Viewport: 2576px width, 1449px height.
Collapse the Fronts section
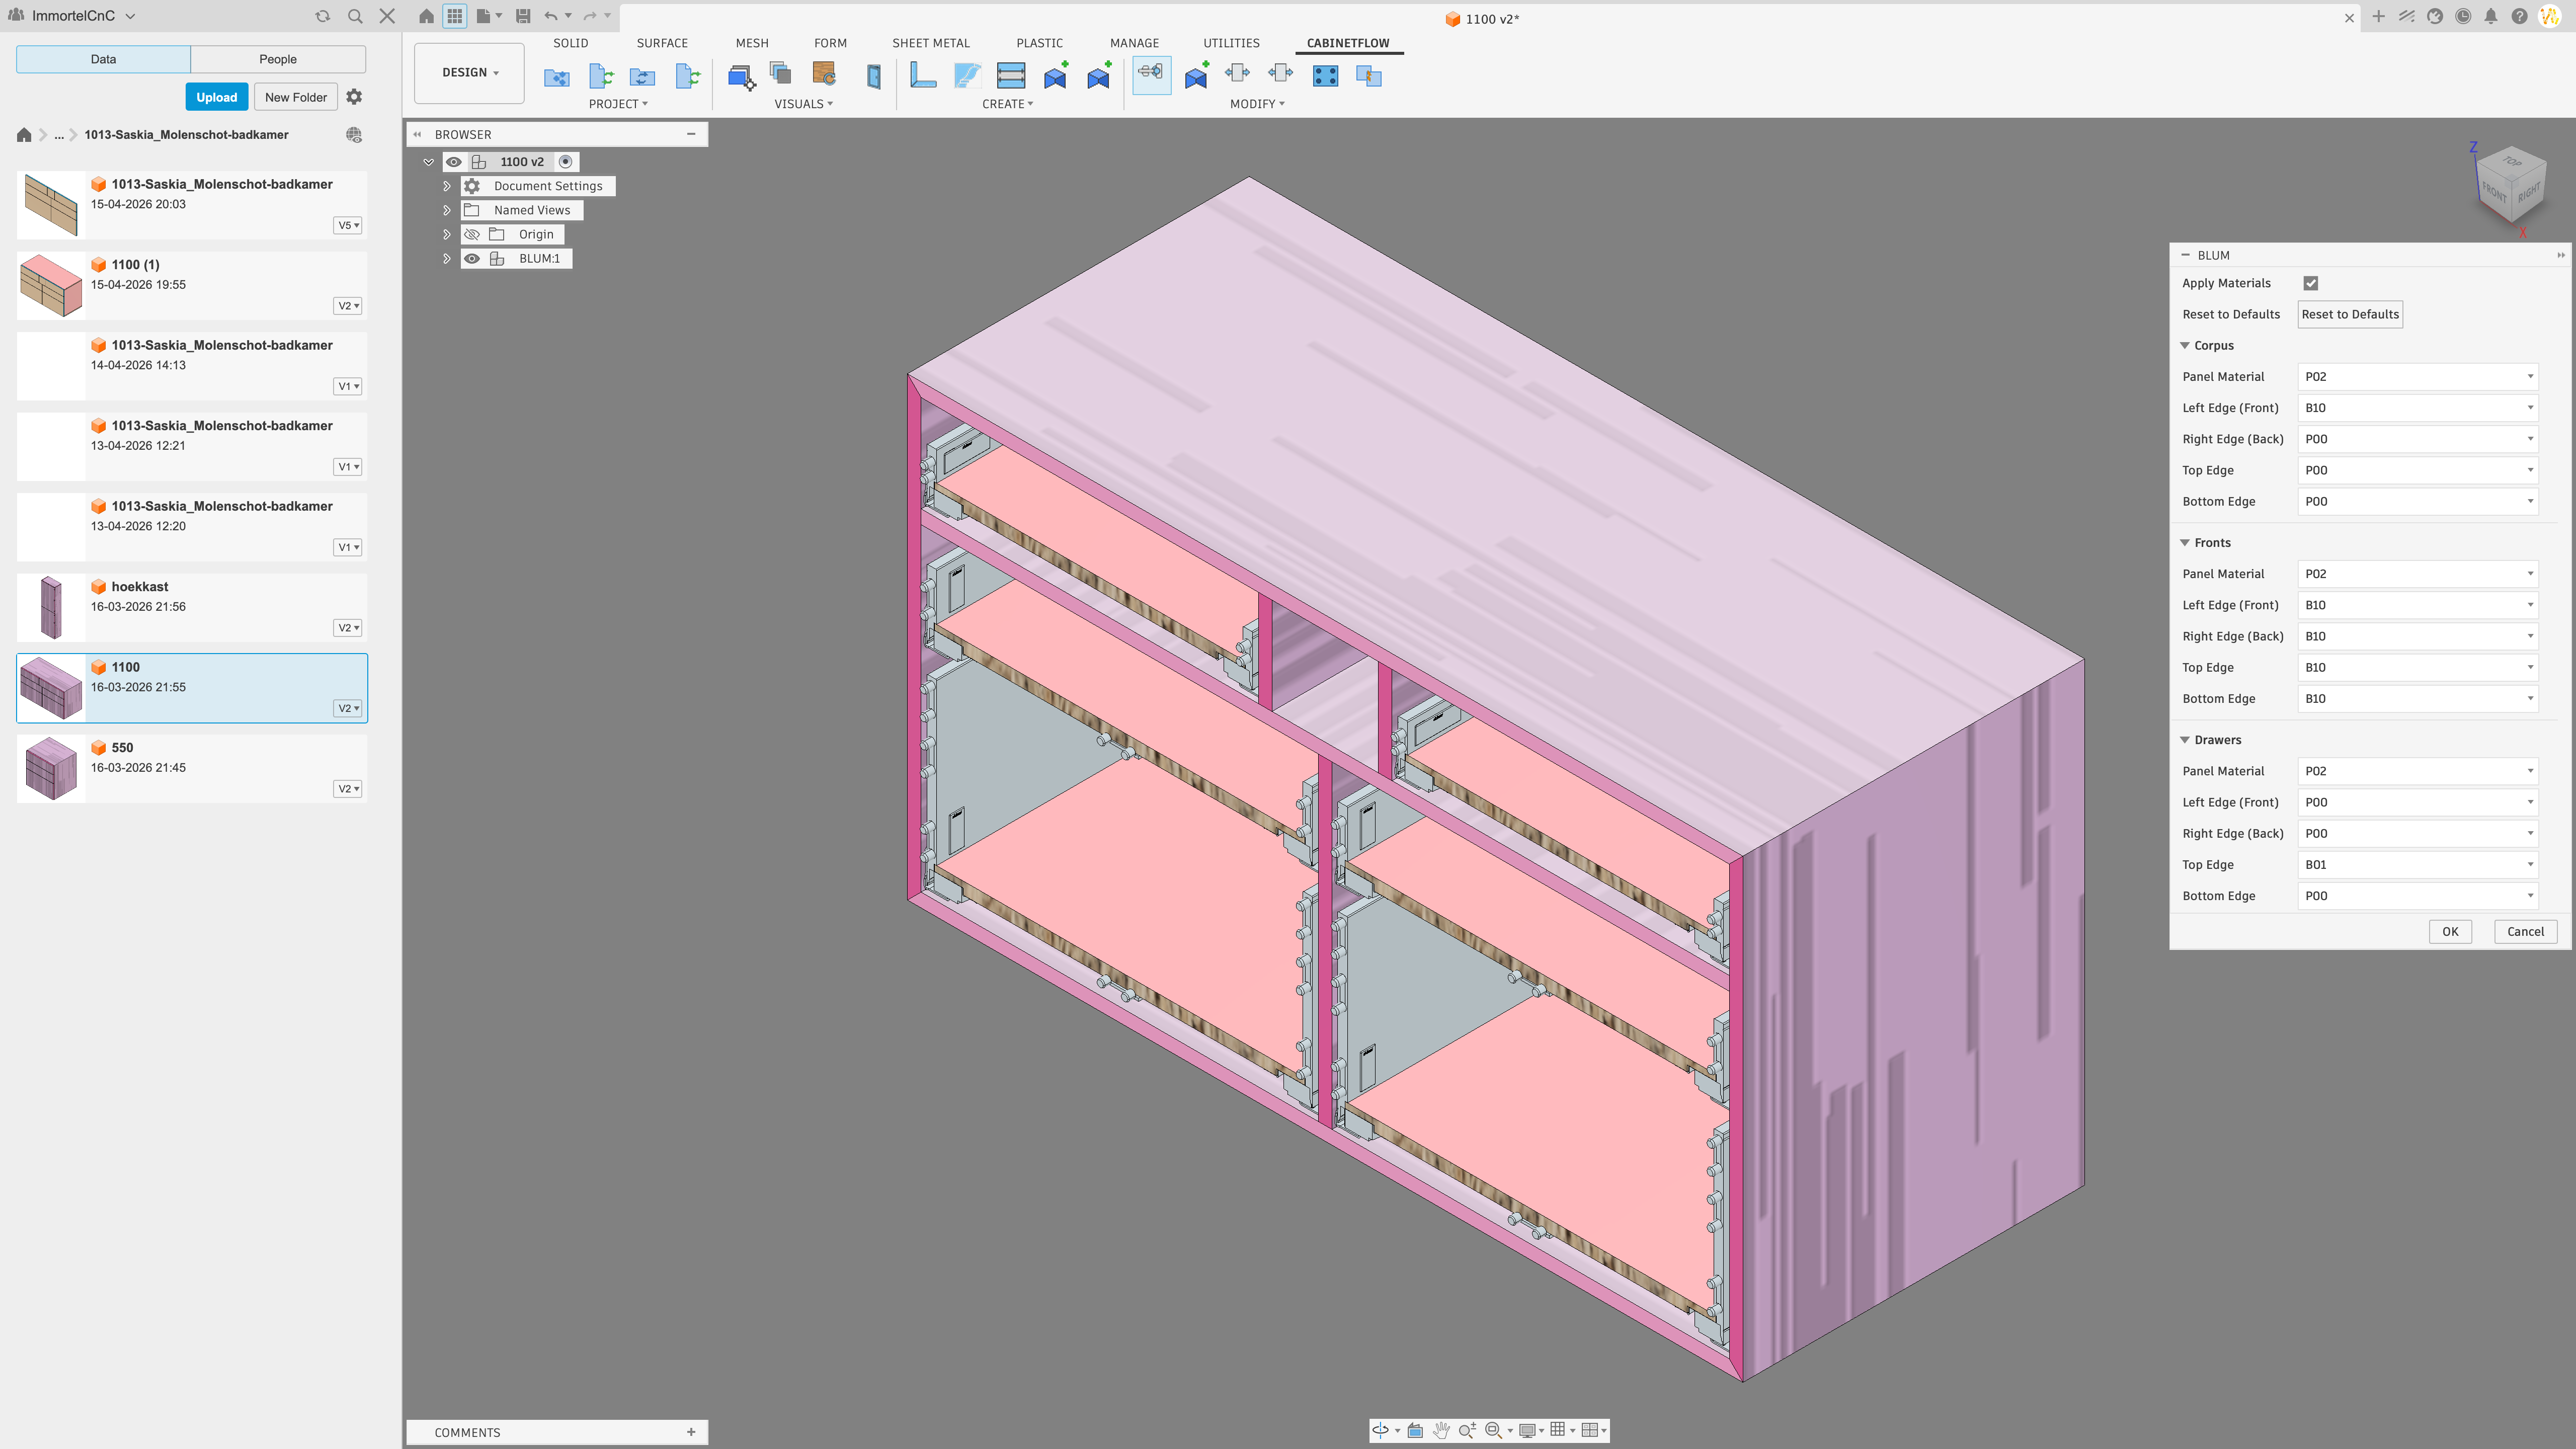(x=2185, y=543)
